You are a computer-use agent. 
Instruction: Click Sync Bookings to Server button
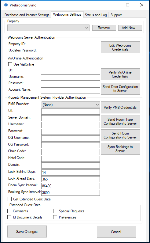pyautogui.click(x=120, y=149)
